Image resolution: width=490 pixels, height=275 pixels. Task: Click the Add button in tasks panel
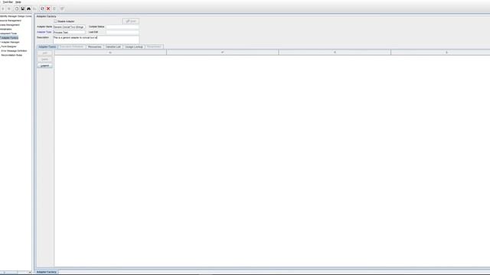(44, 53)
